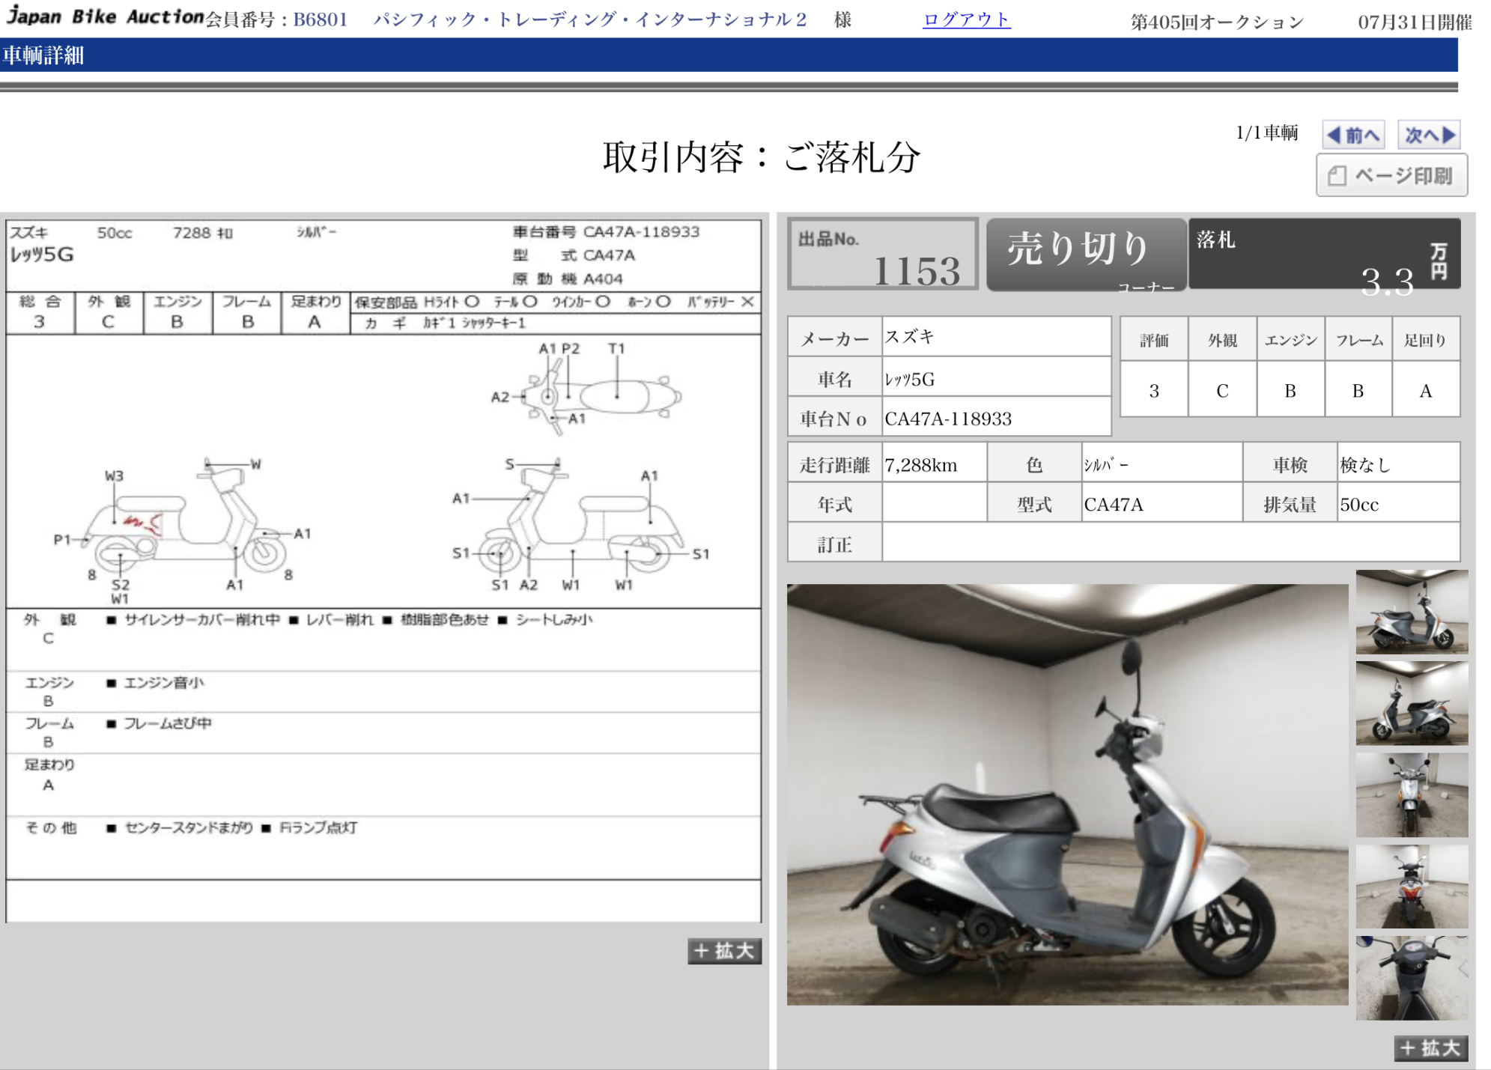Go to previous vehicle with 前へ button
This screenshot has height=1070, width=1491.
(x=1353, y=135)
